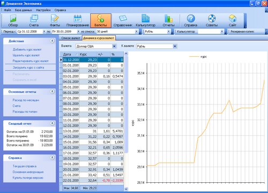Select the 13.01.2009 row in the table
Viewport: 268px width, 193px height.
(92, 131)
